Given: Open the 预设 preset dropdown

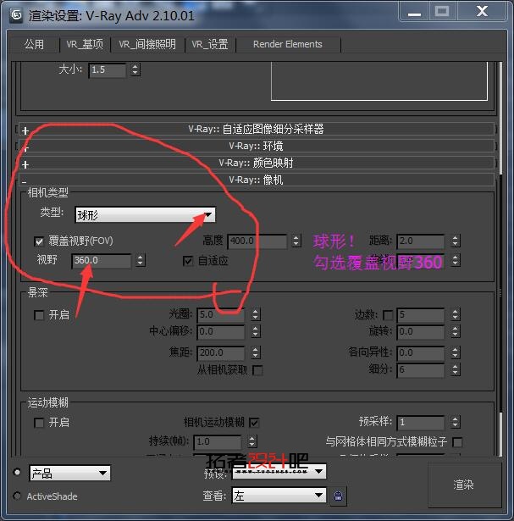Looking at the screenshot, I should click(279, 471).
